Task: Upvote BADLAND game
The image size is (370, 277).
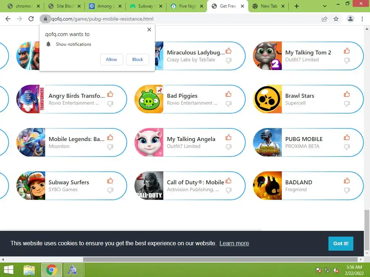Action: [x=347, y=181]
